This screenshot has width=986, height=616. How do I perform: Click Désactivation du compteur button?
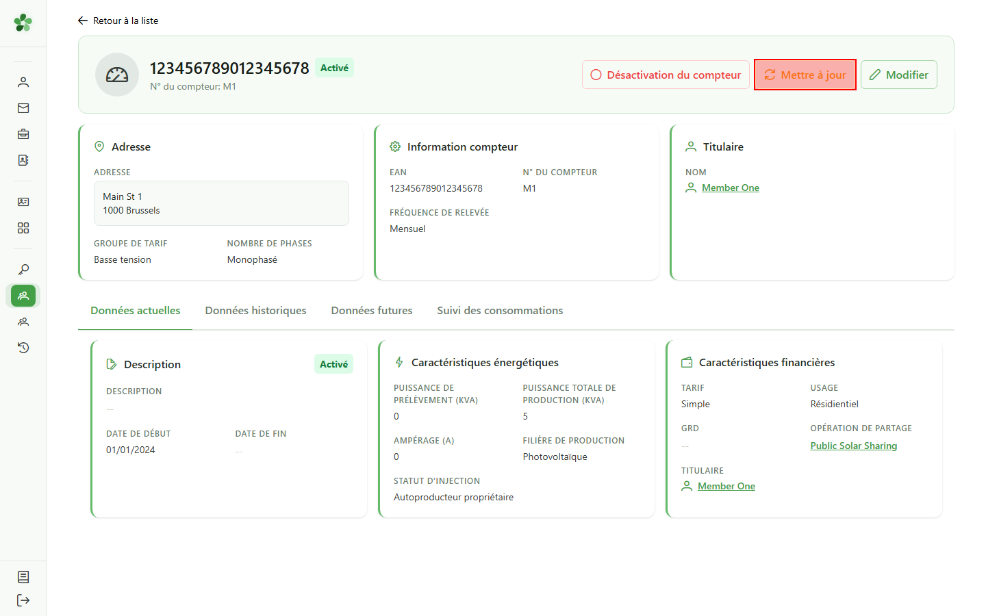[x=666, y=75]
